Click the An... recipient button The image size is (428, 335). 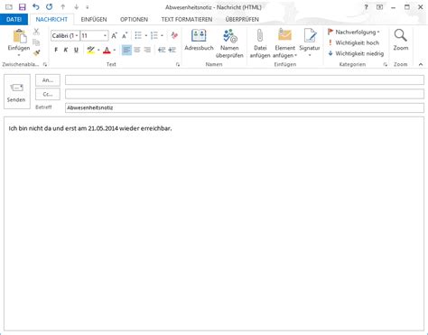48,80
